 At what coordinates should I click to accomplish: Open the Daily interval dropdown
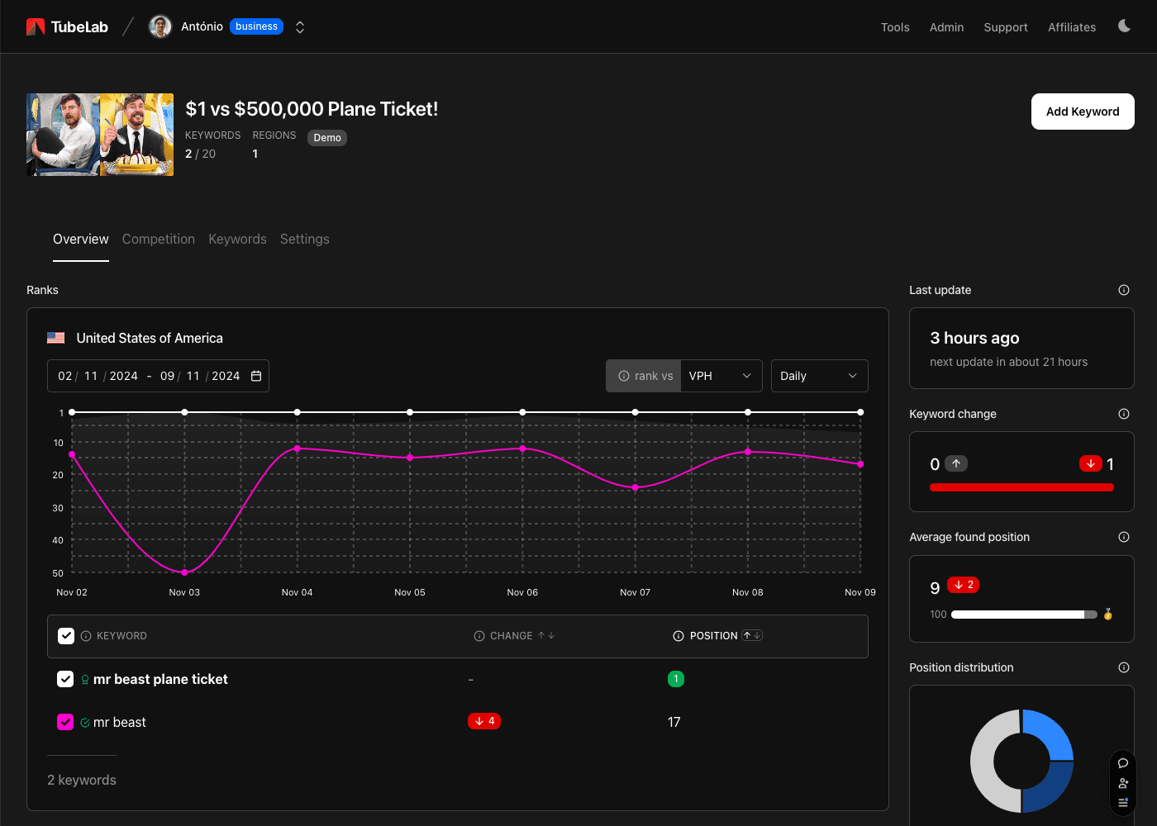point(819,376)
